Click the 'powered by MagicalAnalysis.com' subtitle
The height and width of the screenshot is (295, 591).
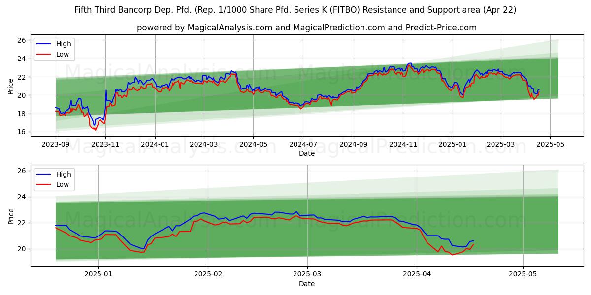307,28
